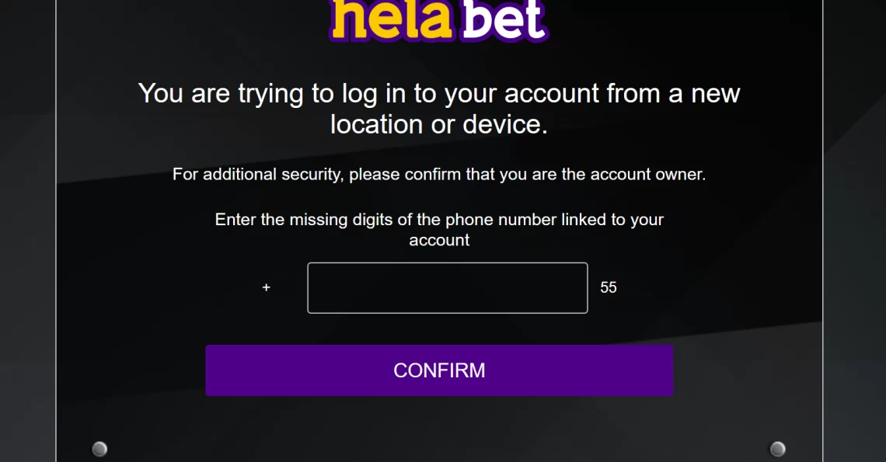Viewport: 886px width, 462px height.
Task: Click the plus sign before the phone field
Action: coord(267,288)
